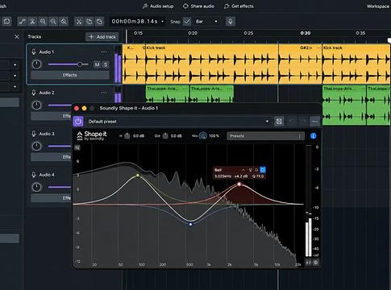This screenshot has width=391, height=290.
Task: Open Audio setup
Action: 158,6
